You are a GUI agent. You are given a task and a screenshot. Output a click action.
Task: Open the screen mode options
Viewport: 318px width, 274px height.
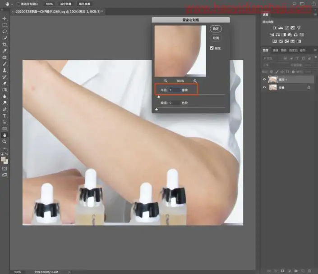(x=5, y=175)
